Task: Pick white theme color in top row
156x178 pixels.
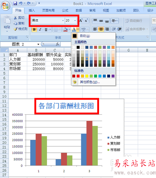Action: coord(74,47)
